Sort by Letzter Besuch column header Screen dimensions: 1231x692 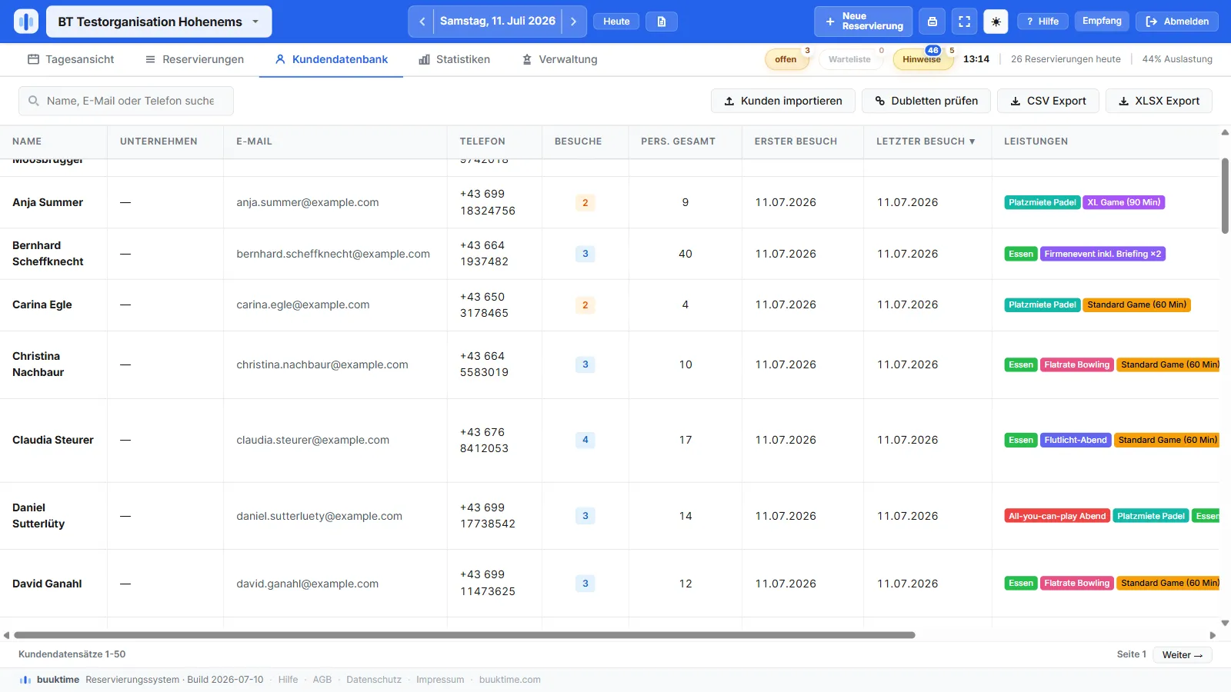pos(926,141)
